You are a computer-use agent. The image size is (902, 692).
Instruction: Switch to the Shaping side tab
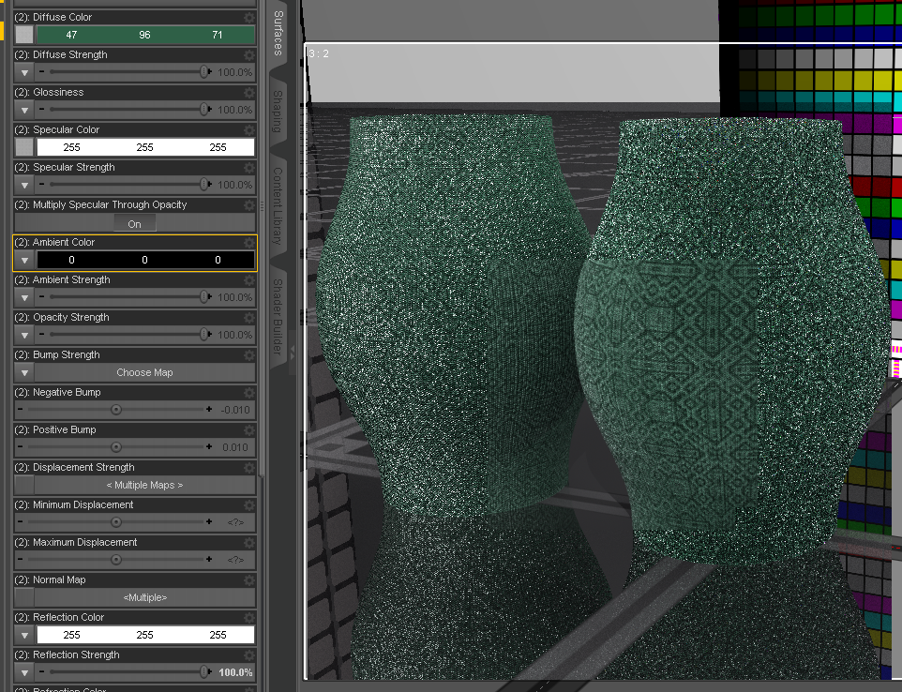[278, 111]
